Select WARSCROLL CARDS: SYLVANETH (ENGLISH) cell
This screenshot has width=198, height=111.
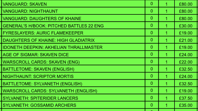coord(73,91)
